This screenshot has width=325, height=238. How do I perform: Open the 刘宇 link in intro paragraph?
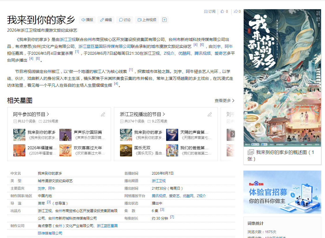pyautogui.click(x=217, y=46)
